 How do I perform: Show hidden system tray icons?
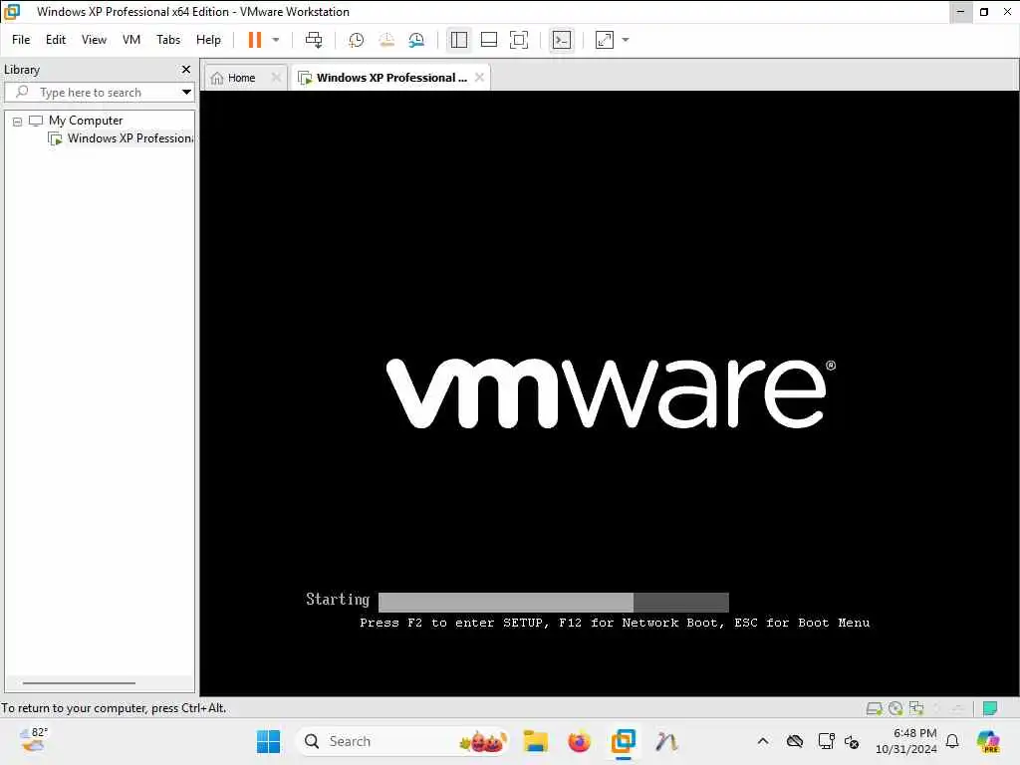click(x=763, y=741)
